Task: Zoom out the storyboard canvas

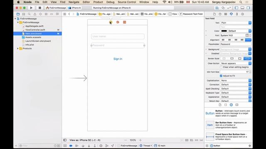Action: click(126, 140)
